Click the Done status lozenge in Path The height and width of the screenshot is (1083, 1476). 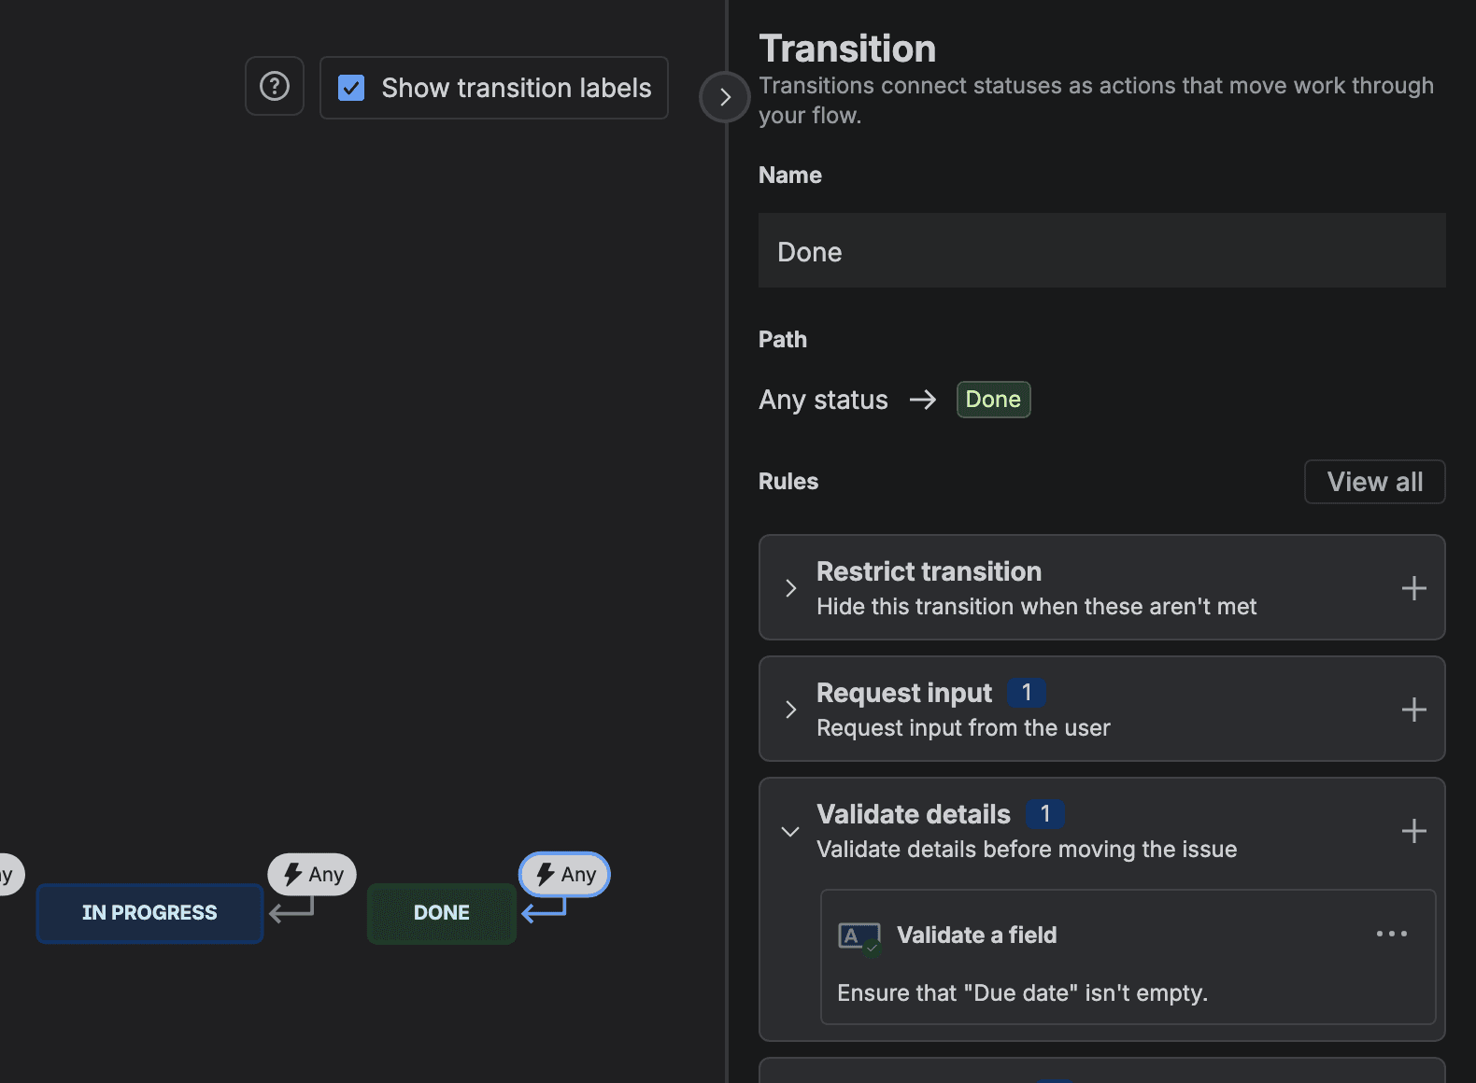tap(993, 400)
